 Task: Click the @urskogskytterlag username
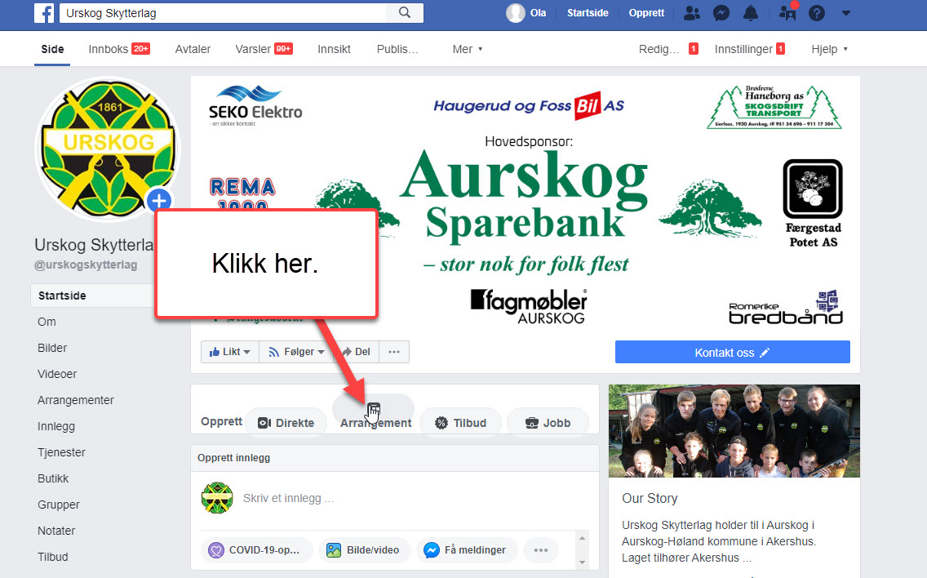coord(86,265)
